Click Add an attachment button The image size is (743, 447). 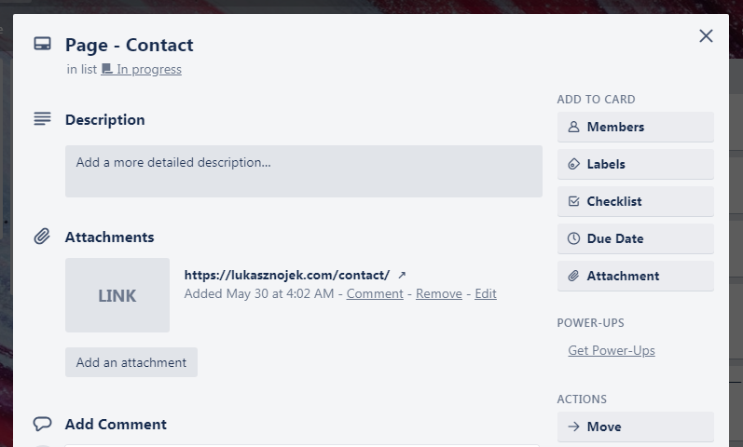[x=131, y=362]
